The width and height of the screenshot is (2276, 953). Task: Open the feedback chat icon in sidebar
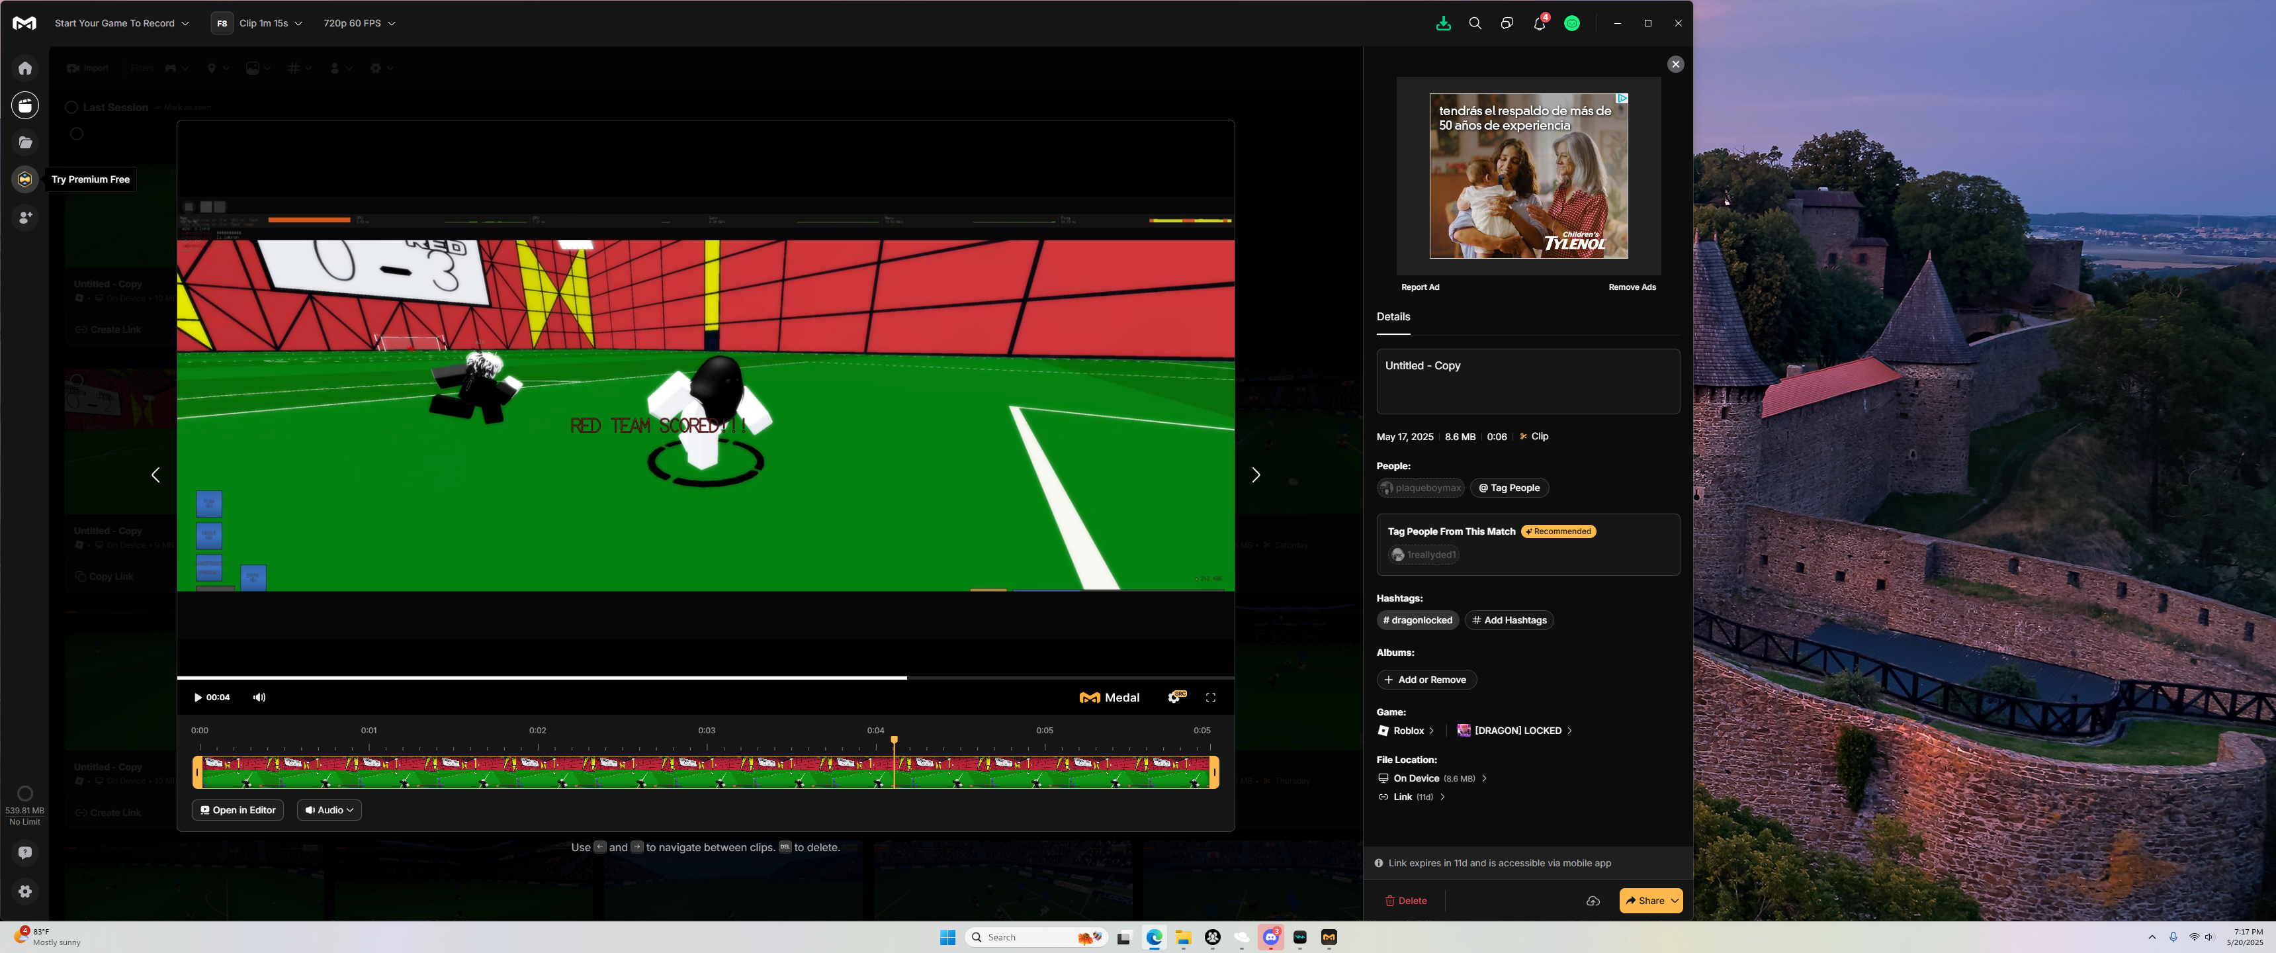coord(24,852)
